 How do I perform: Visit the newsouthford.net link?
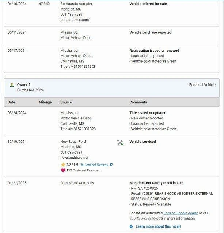[74, 158]
